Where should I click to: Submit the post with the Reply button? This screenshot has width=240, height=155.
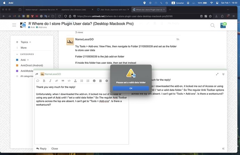coord(41,149)
